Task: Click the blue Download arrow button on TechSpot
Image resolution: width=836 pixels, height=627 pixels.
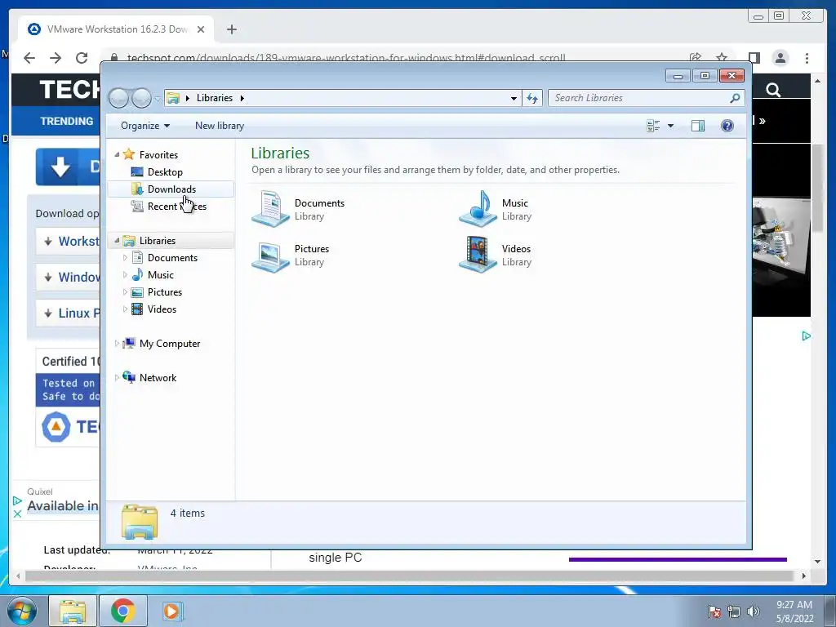Action: pos(69,167)
